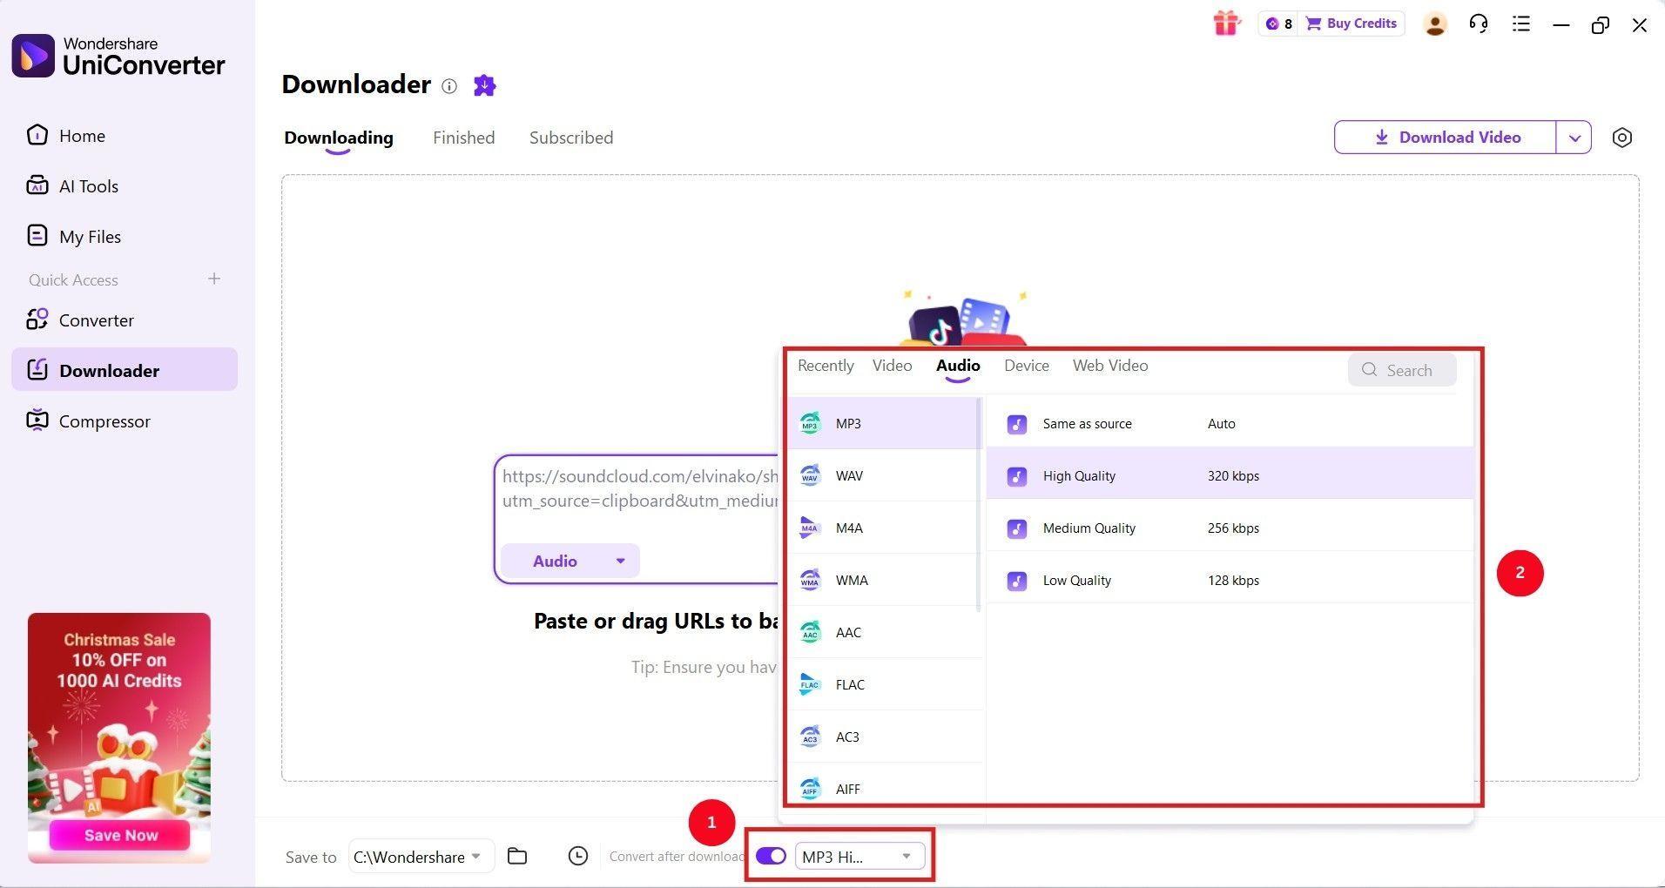Switch to the Audio format tab
1665x888 pixels.
[958, 366]
